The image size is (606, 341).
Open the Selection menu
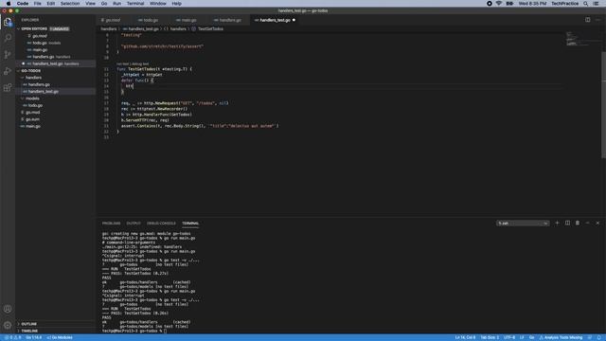pos(70,4)
